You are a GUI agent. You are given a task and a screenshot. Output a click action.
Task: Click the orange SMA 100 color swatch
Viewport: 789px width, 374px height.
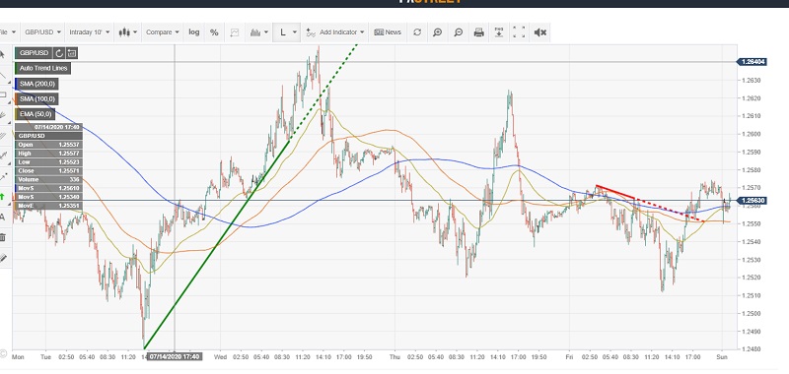(x=17, y=98)
